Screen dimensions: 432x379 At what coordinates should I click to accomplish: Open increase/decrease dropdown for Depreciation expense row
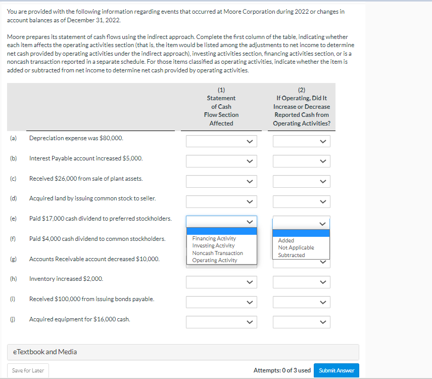point(302,141)
